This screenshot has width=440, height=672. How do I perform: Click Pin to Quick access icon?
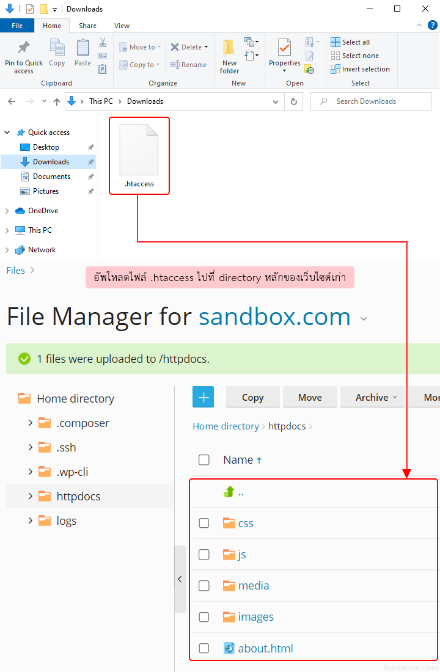click(24, 48)
